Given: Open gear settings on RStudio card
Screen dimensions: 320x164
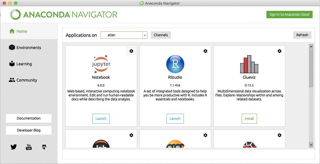Looking at the screenshot, I should click(205, 51).
